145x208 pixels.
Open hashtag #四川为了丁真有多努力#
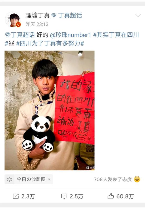point(50,43)
